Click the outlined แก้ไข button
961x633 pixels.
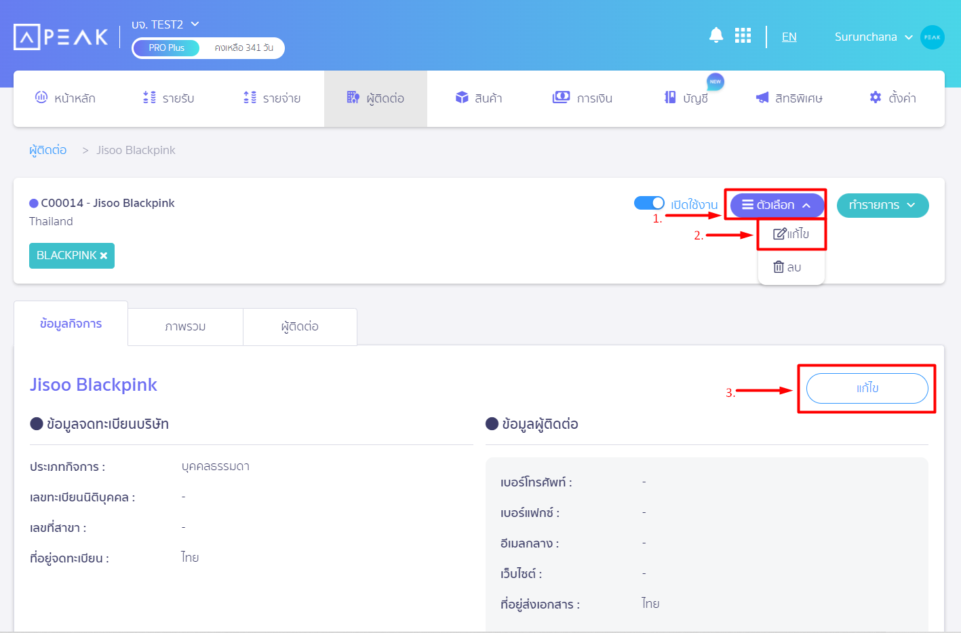click(867, 388)
